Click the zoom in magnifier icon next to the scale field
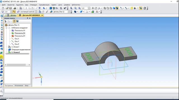179x100 pixels. point(79,8)
